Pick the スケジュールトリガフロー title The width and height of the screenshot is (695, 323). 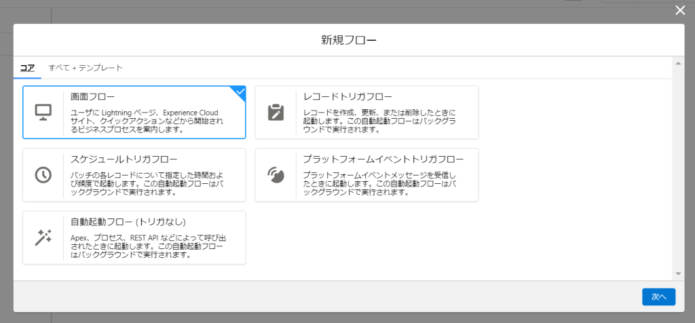124,159
